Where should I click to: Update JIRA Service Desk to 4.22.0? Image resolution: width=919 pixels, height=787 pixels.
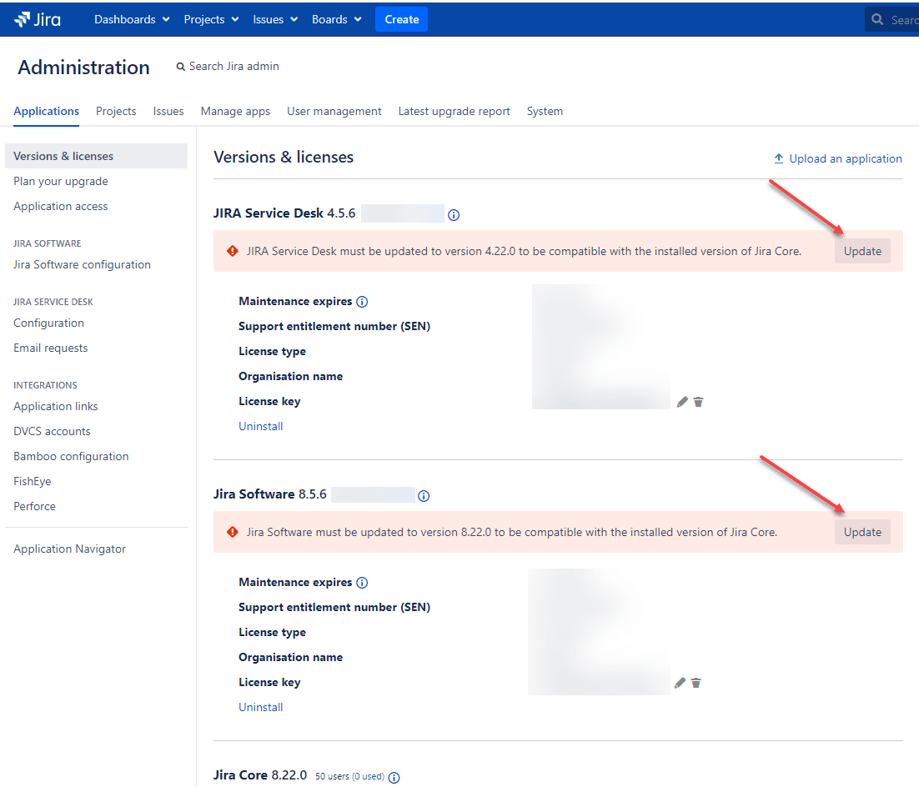[862, 251]
